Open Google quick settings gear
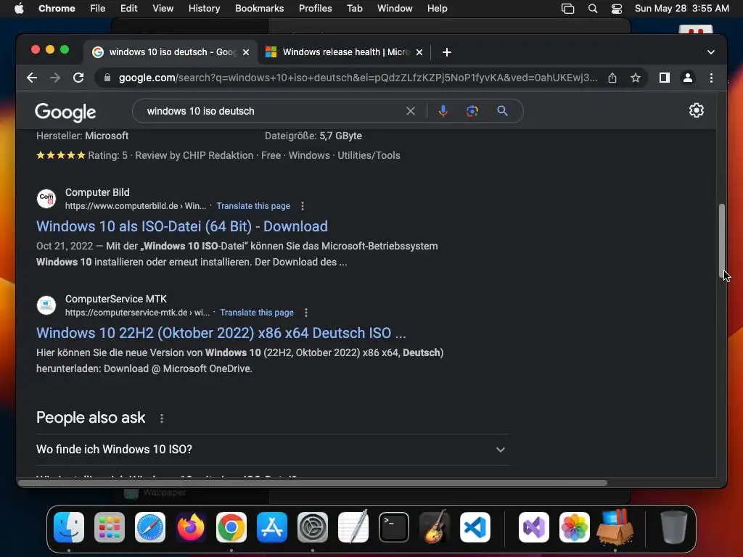Screen dimensions: 743x557 (x=696, y=110)
